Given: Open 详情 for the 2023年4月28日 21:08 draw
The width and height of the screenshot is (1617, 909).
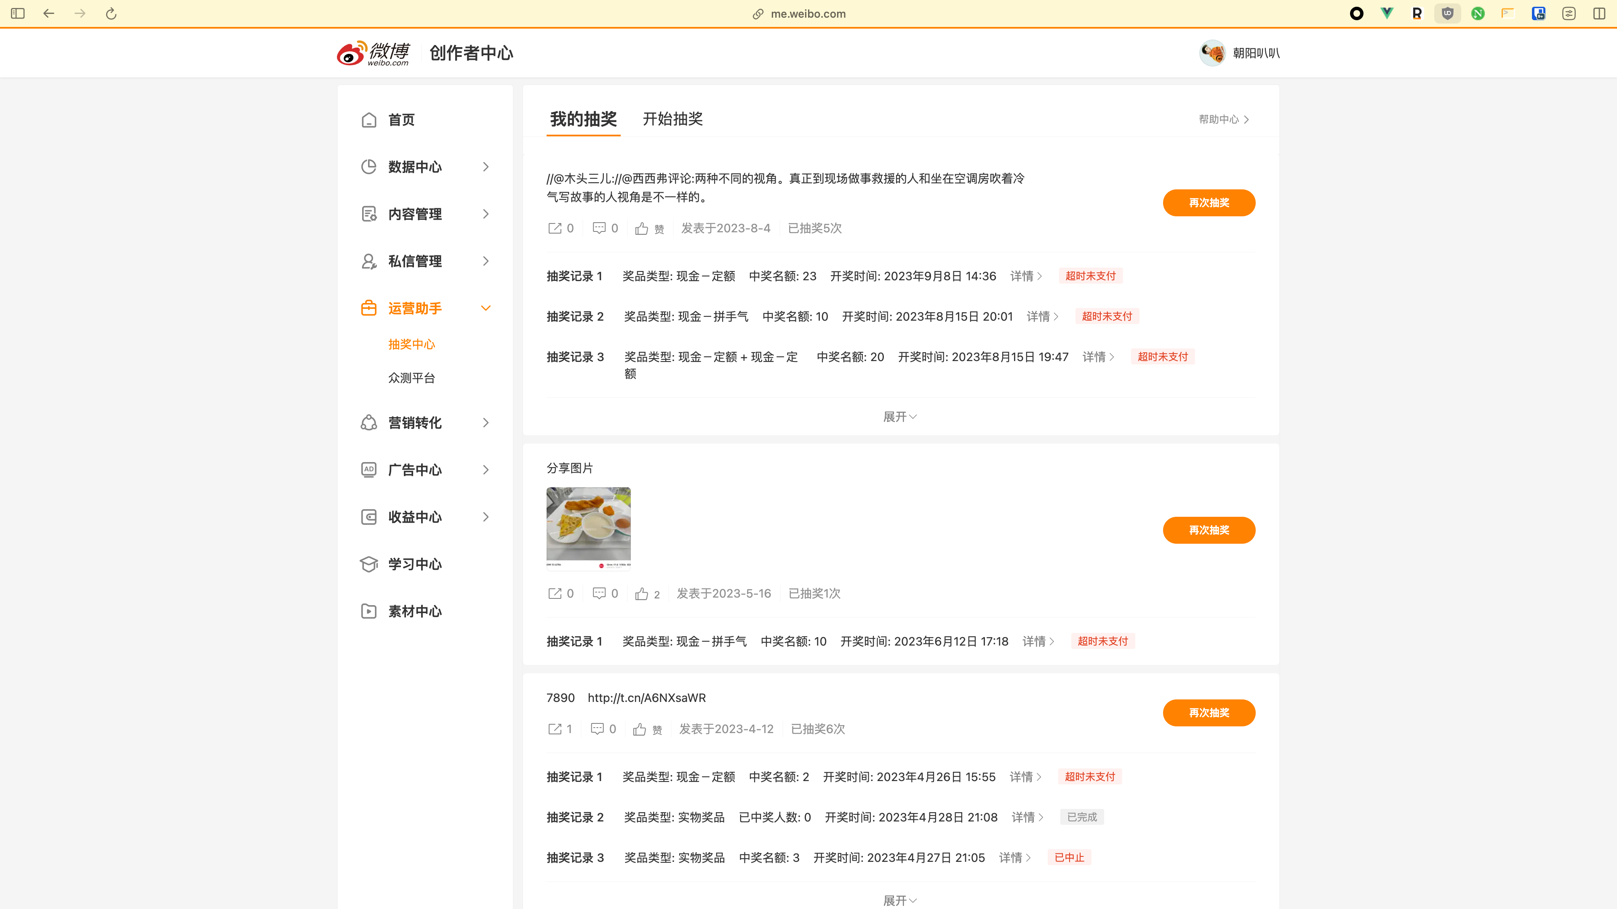Looking at the screenshot, I should tap(1027, 817).
